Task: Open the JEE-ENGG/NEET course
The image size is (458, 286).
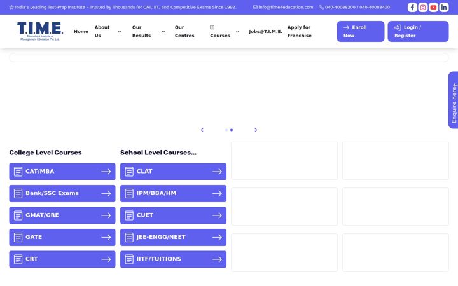Action: click(x=173, y=237)
